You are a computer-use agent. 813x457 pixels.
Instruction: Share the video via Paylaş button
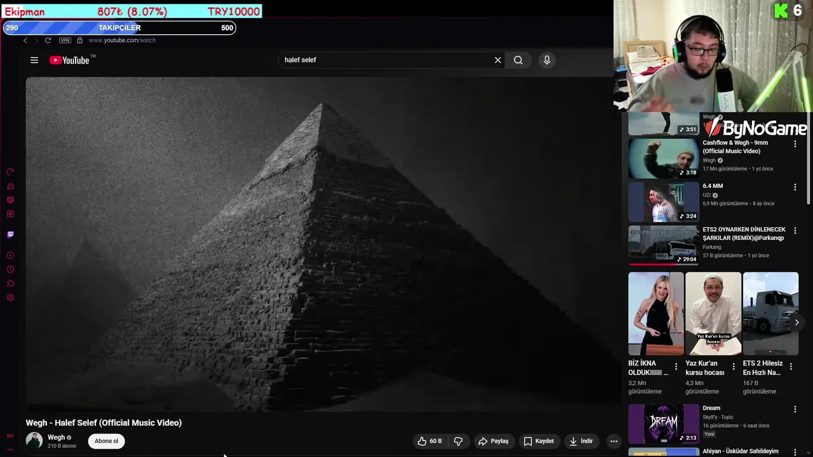[x=493, y=441]
